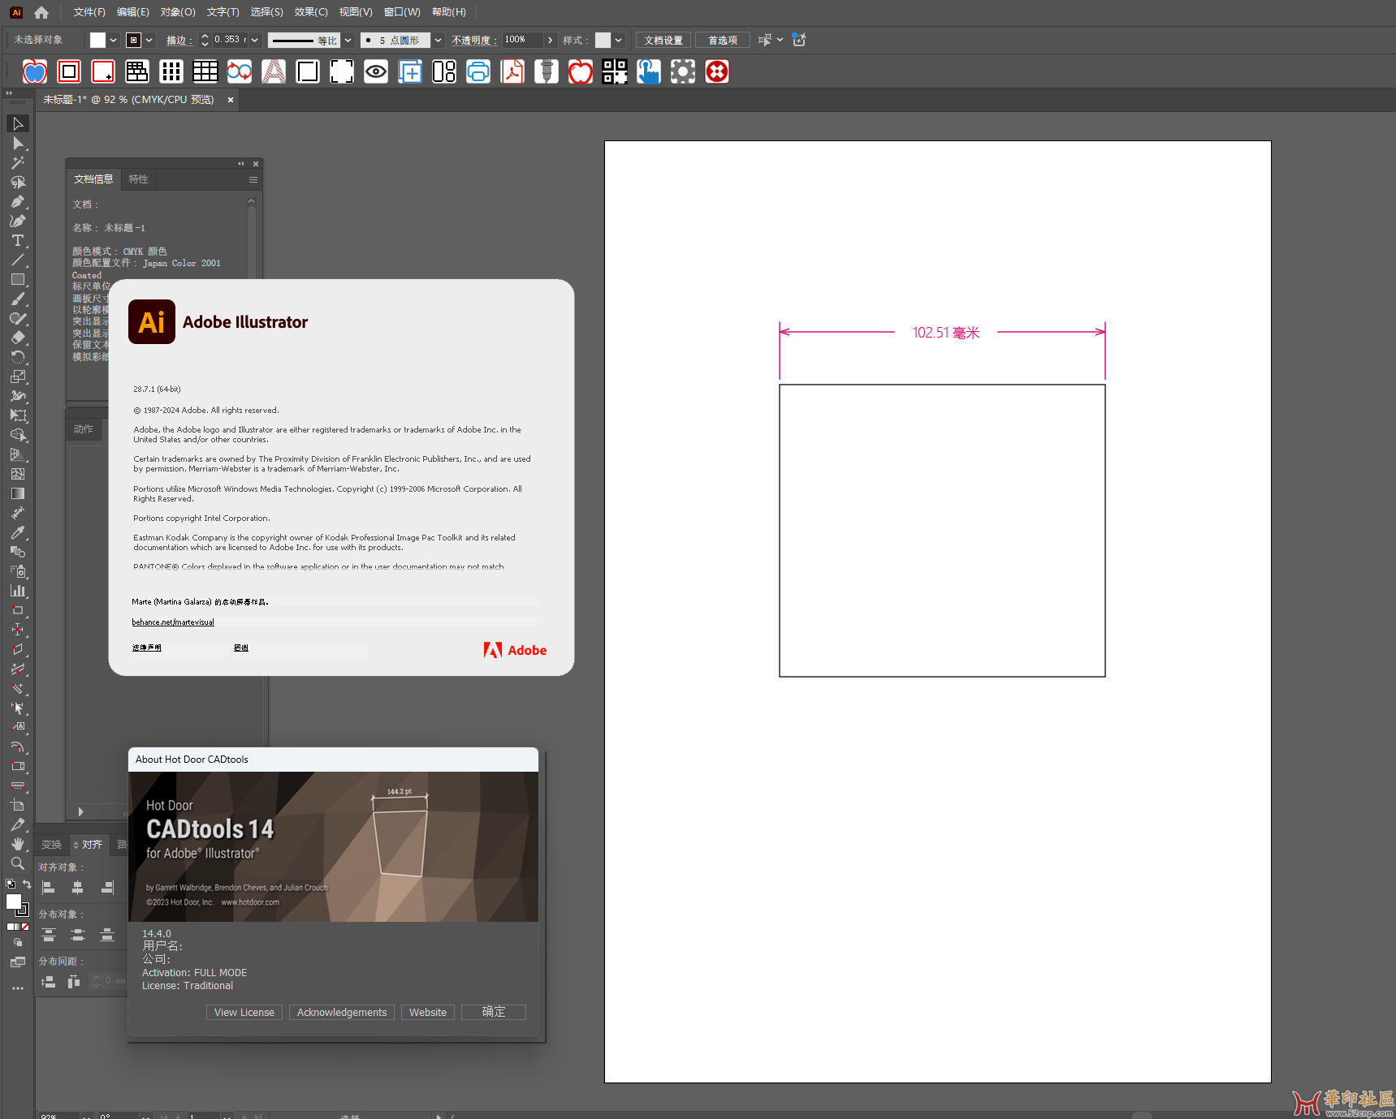Expand the opacity arrow next to 100%

pos(551,40)
